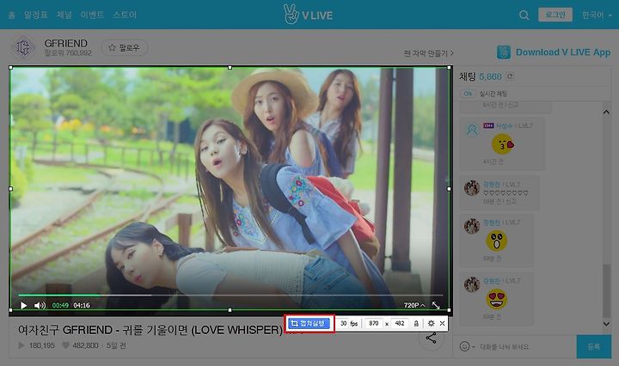Enter fullscreen with the expand icon
The width and height of the screenshot is (619, 366).
click(x=436, y=306)
